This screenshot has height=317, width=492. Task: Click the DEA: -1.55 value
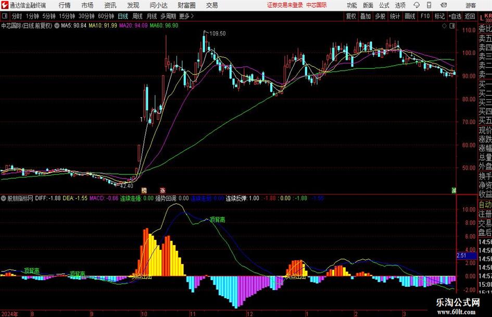(75, 198)
